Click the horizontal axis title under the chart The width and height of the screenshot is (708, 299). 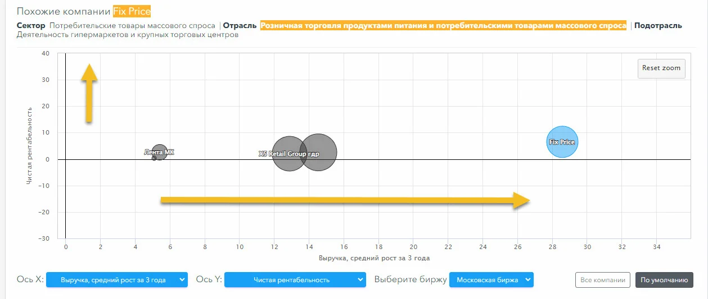click(375, 258)
